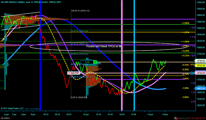Click the 5940,00 price axis label
Image resolution: width=206 pixels, height=120 pixels.
(201, 2)
